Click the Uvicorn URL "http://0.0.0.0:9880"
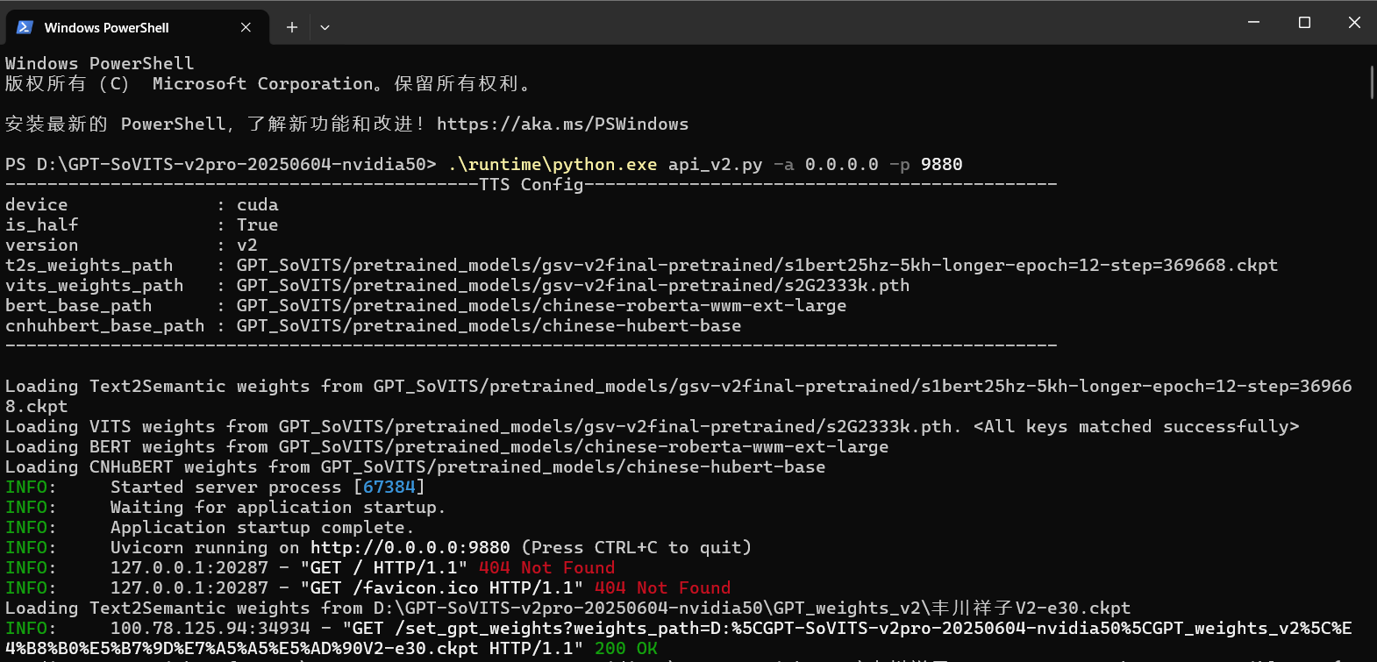This screenshot has height=662, width=1377. click(410, 547)
